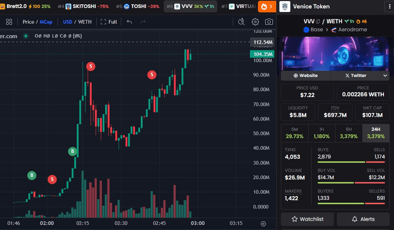Click the Aerodrome DEX link
The image size is (394, 230).
[349, 30]
